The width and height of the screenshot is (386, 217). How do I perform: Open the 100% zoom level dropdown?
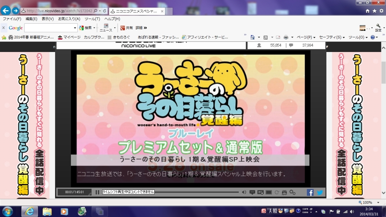[378, 202]
